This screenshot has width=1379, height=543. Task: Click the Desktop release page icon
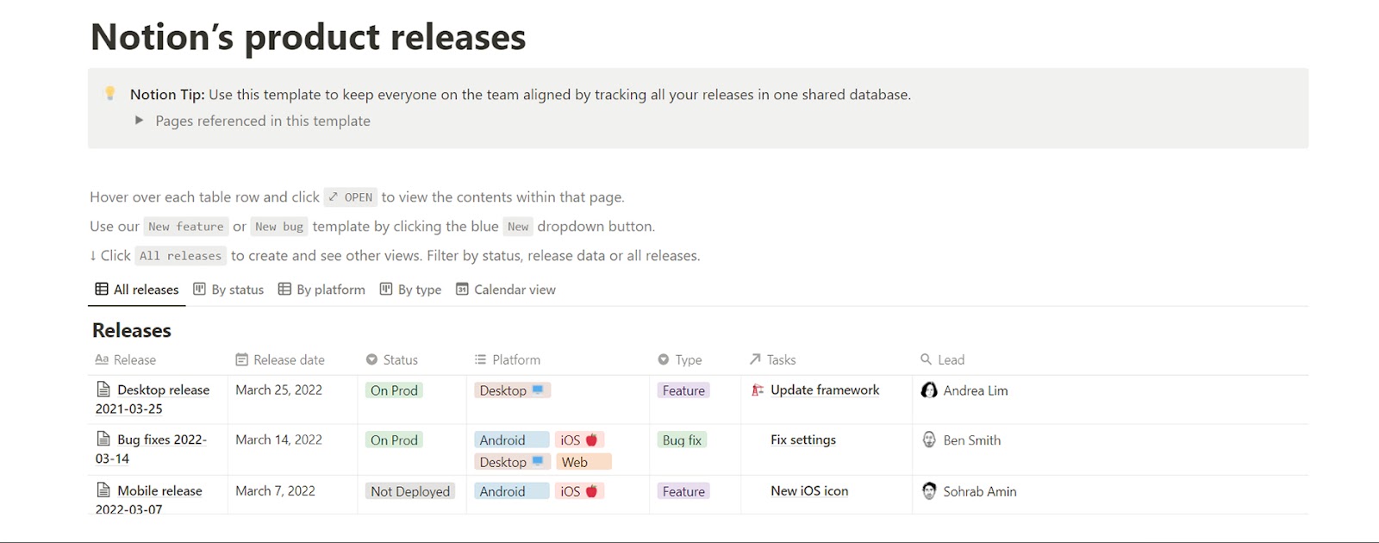point(103,390)
